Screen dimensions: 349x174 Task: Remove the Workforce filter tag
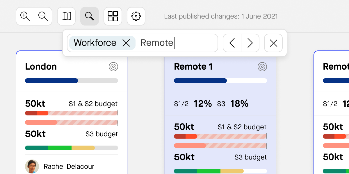pos(126,43)
